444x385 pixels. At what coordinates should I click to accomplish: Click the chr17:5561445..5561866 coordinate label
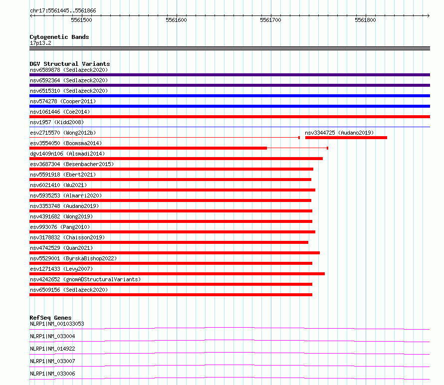tap(63, 11)
